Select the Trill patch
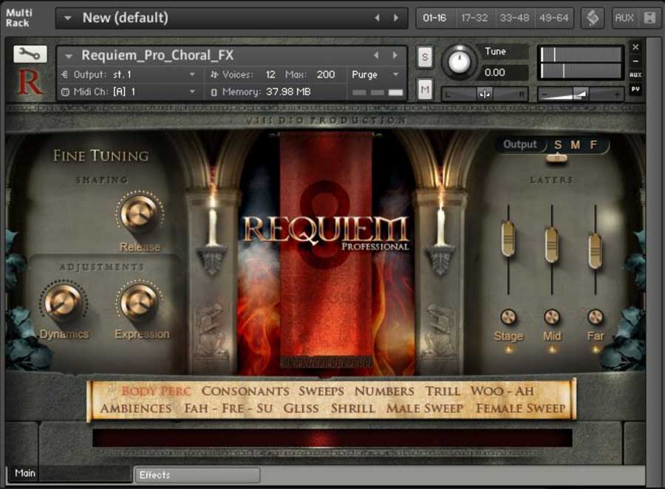Screen dimensions: 665x489 pyautogui.click(x=443, y=391)
